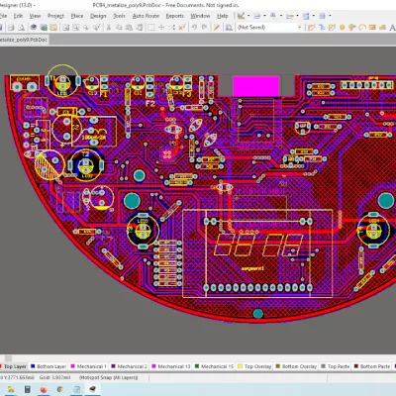The image size is (396, 396).
Task: Click the Browse PCB binoculars icon
Action: click(229, 28)
